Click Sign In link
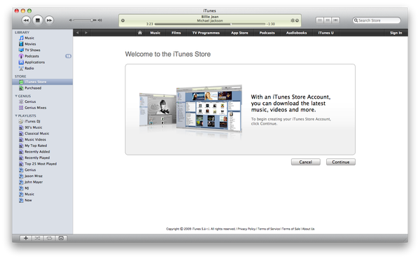 pyautogui.click(x=396, y=33)
